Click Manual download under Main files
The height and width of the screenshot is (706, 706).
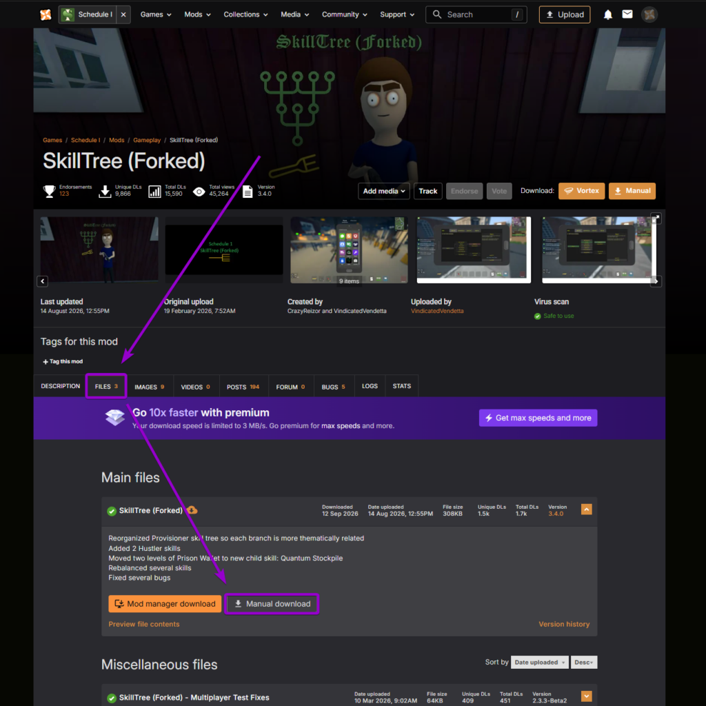click(272, 604)
